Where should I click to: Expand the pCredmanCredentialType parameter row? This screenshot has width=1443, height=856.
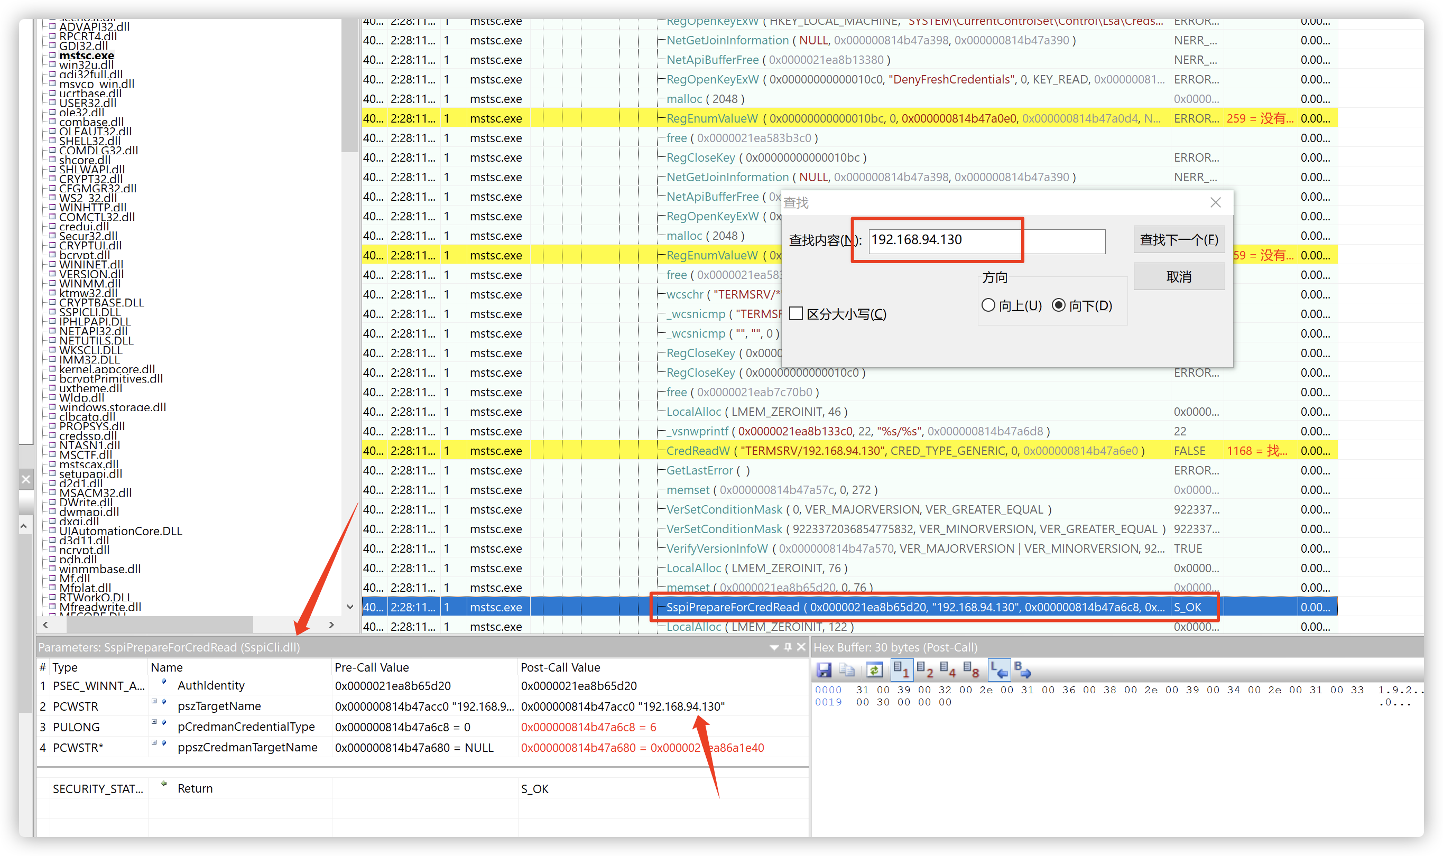coord(154,722)
